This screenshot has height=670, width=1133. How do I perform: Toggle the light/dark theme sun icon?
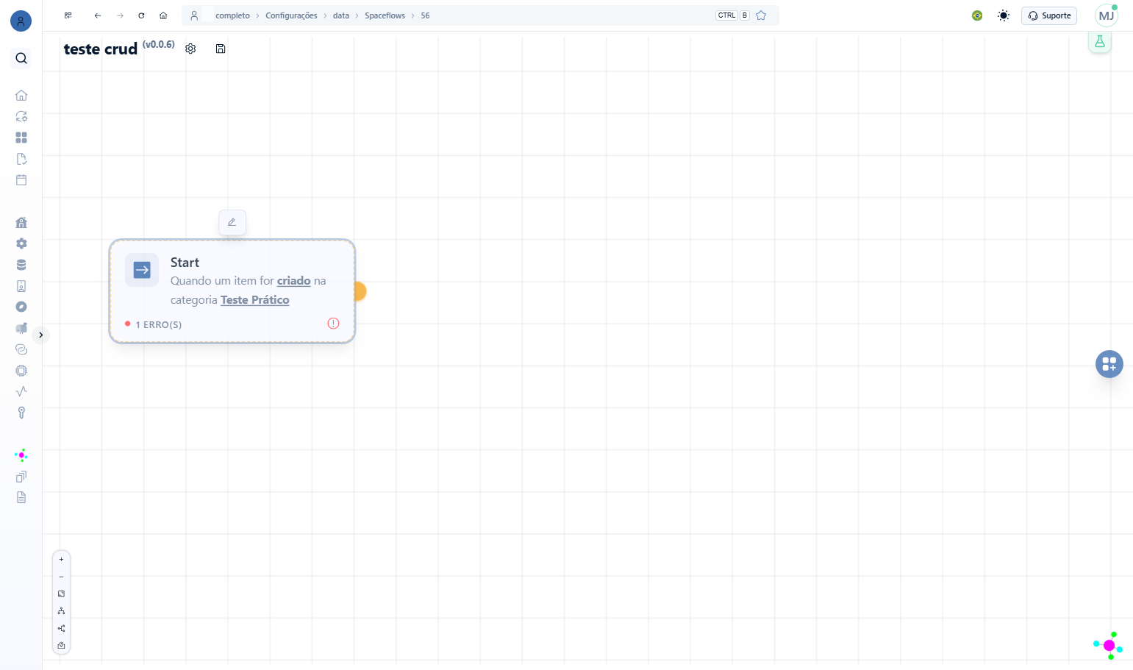pyautogui.click(x=1004, y=15)
